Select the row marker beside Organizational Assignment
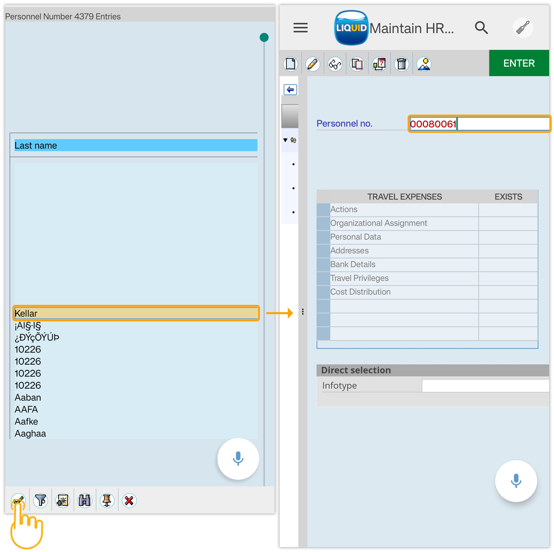The image size is (554, 552). coord(323,223)
